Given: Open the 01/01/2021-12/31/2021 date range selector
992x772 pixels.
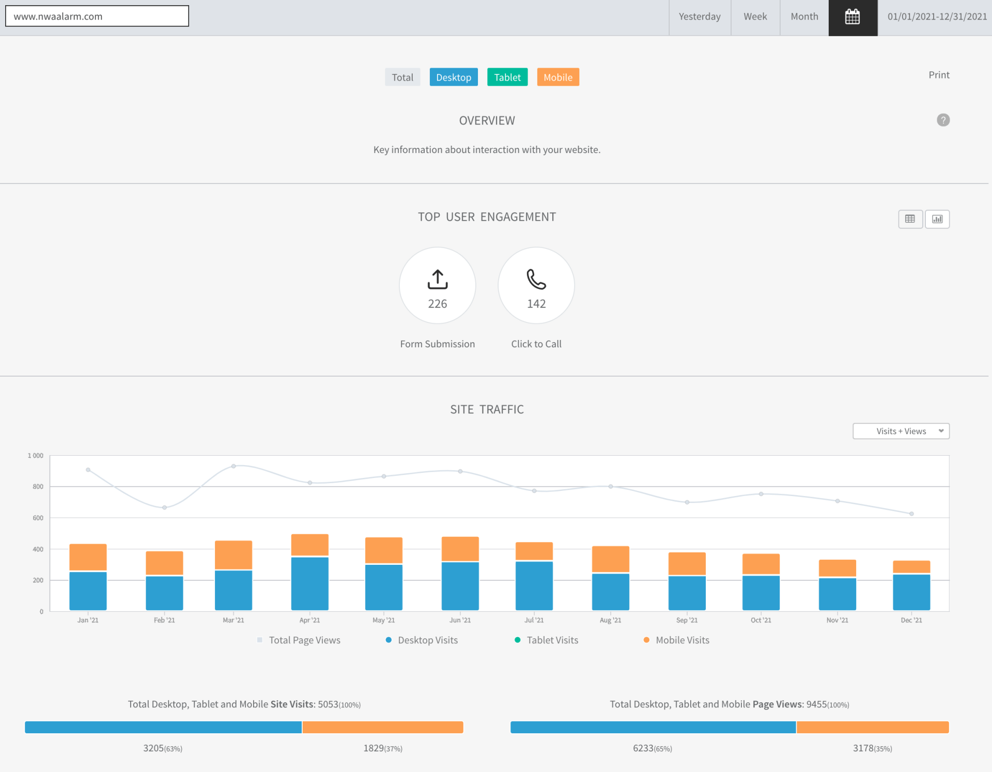Looking at the screenshot, I should pos(937,17).
